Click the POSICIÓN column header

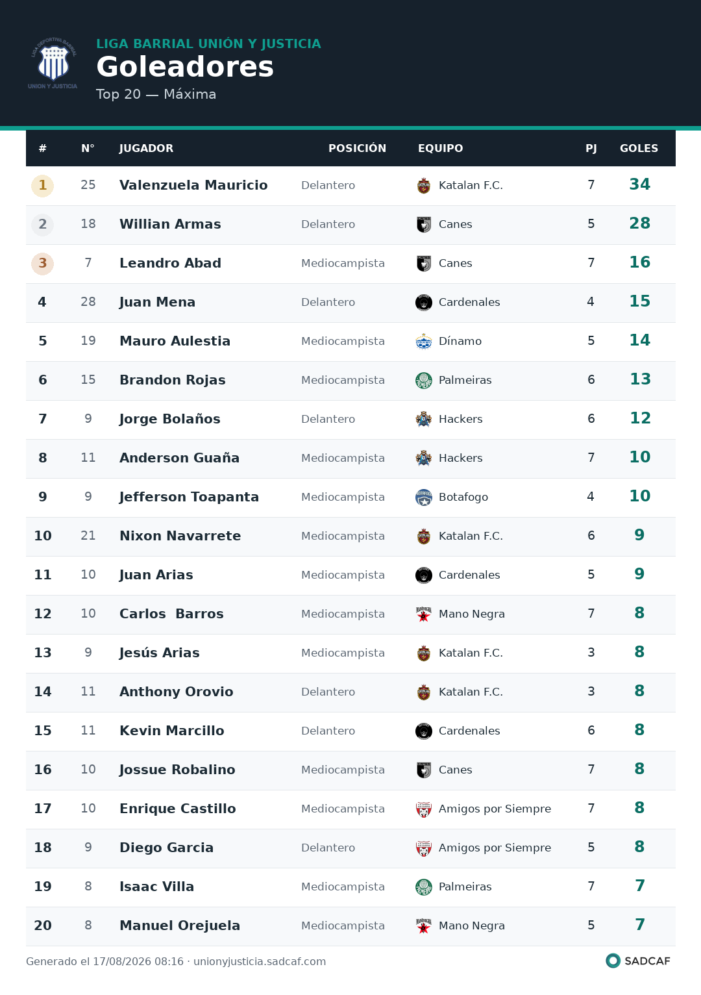357,148
